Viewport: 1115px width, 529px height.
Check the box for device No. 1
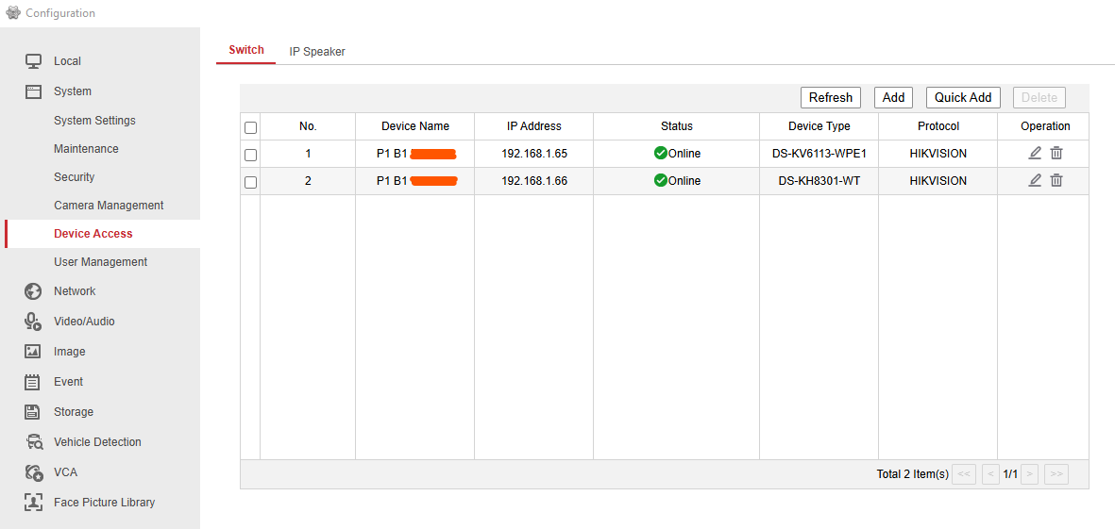pyautogui.click(x=250, y=155)
